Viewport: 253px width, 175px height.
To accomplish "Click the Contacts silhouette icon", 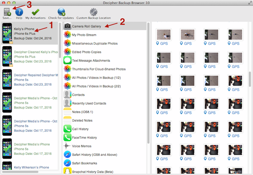I will coord(68,95).
